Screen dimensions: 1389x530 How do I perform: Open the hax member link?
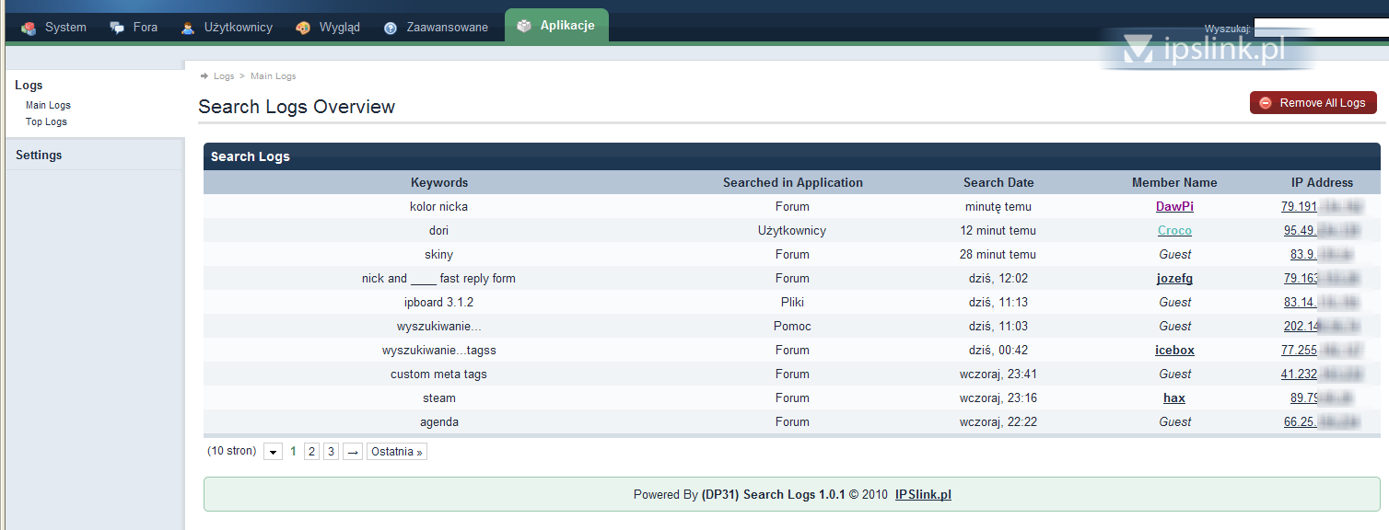tap(1174, 398)
